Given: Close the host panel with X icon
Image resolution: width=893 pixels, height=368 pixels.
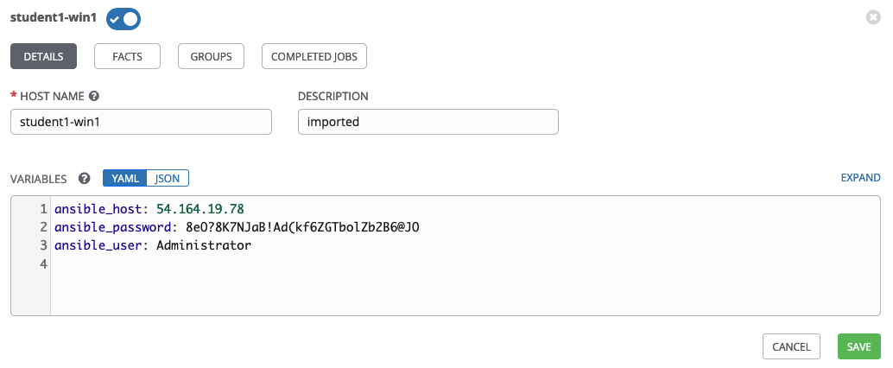Looking at the screenshot, I should [873, 17].
